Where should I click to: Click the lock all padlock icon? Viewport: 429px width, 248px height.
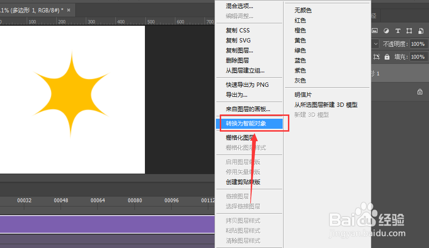coord(387,57)
